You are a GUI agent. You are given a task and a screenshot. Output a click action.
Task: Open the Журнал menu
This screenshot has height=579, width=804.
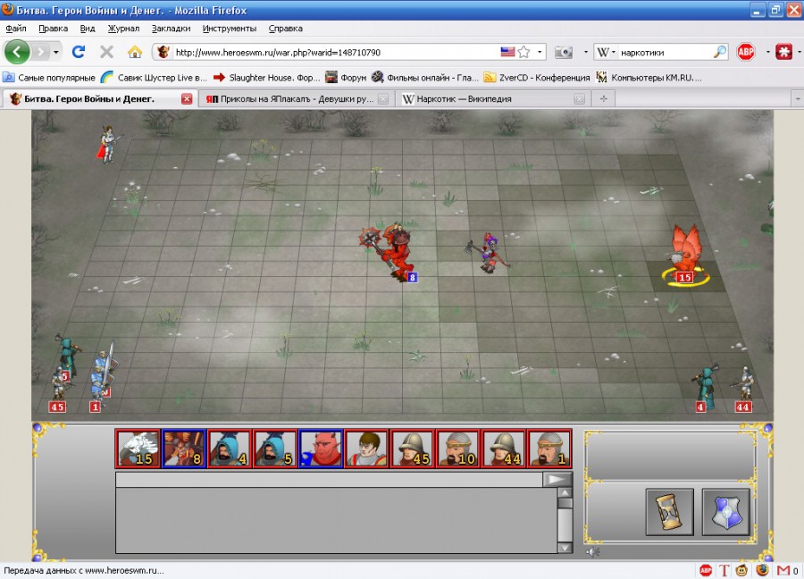pos(123,29)
